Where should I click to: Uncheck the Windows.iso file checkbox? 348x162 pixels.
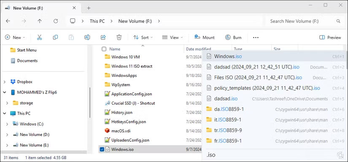[x=102, y=149]
